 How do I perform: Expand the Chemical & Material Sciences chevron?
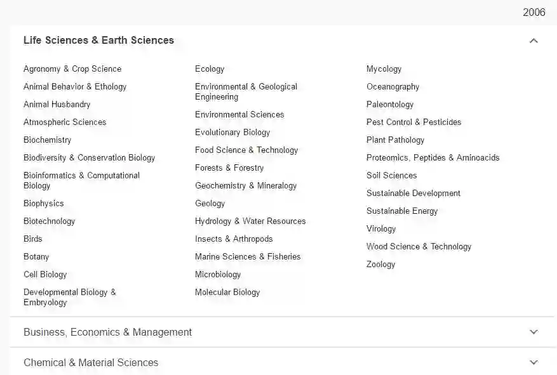click(x=533, y=362)
